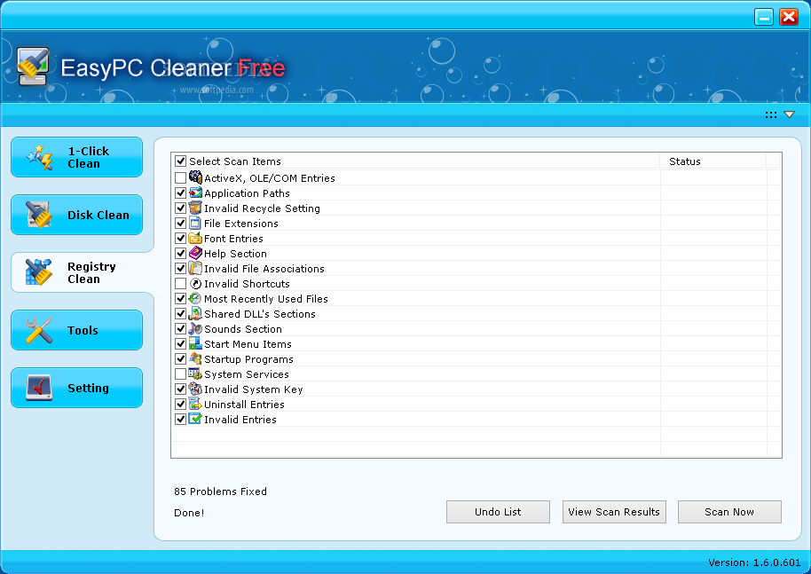Click the Start Menu Items icon
The height and width of the screenshot is (574, 811).
(x=195, y=343)
